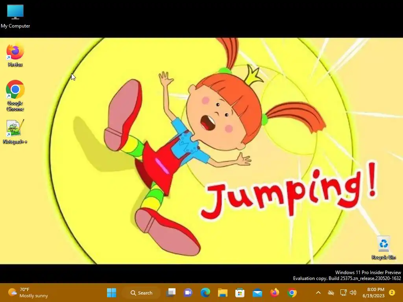Select the Google Chrome desktop shortcut
403x302 pixels.
(15, 96)
